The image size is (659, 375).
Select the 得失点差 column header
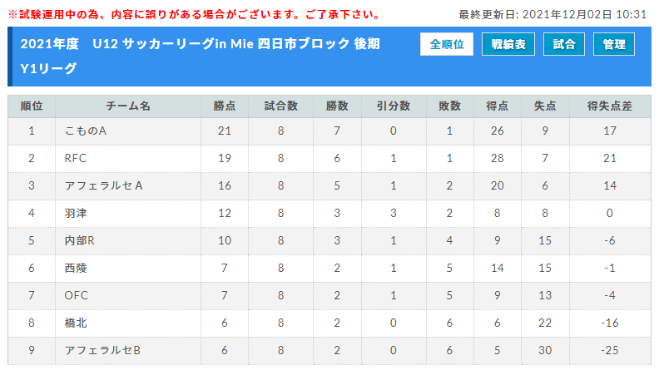coord(610,106)
